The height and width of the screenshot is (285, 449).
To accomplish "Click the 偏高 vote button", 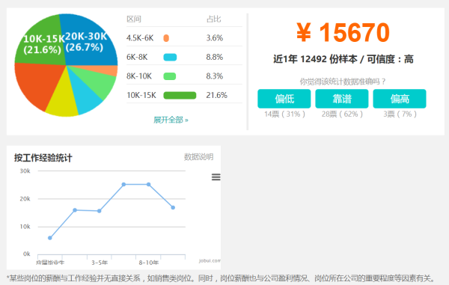I will tap(400, 99).
